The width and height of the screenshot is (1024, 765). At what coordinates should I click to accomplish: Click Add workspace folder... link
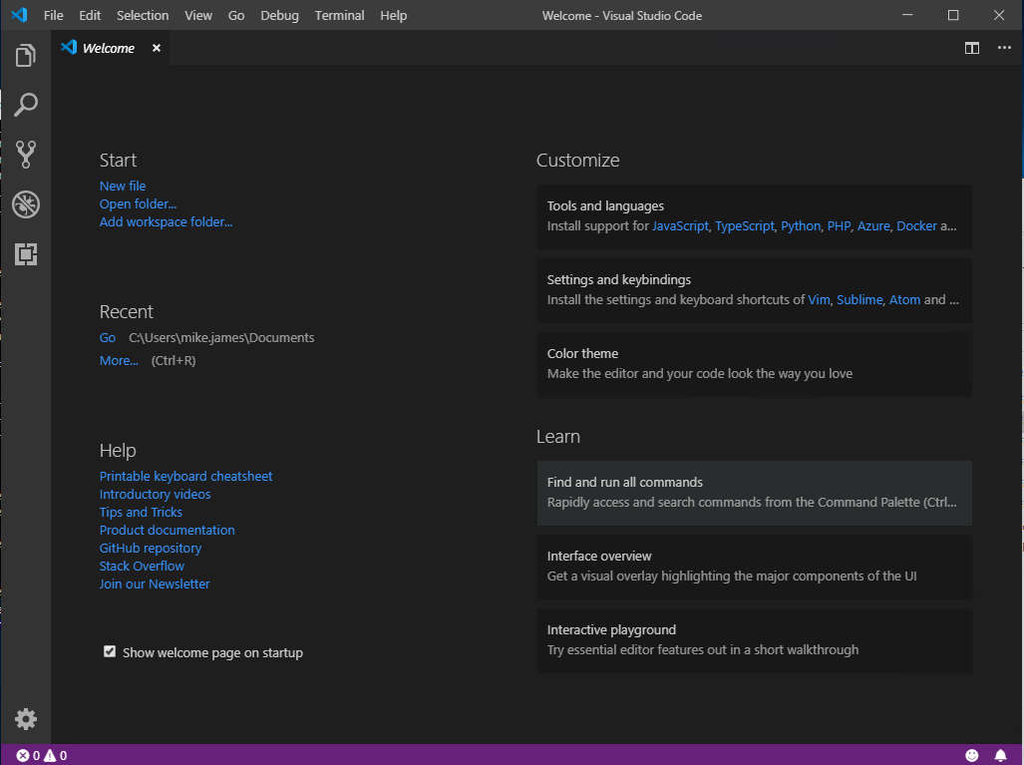point(166,222)
